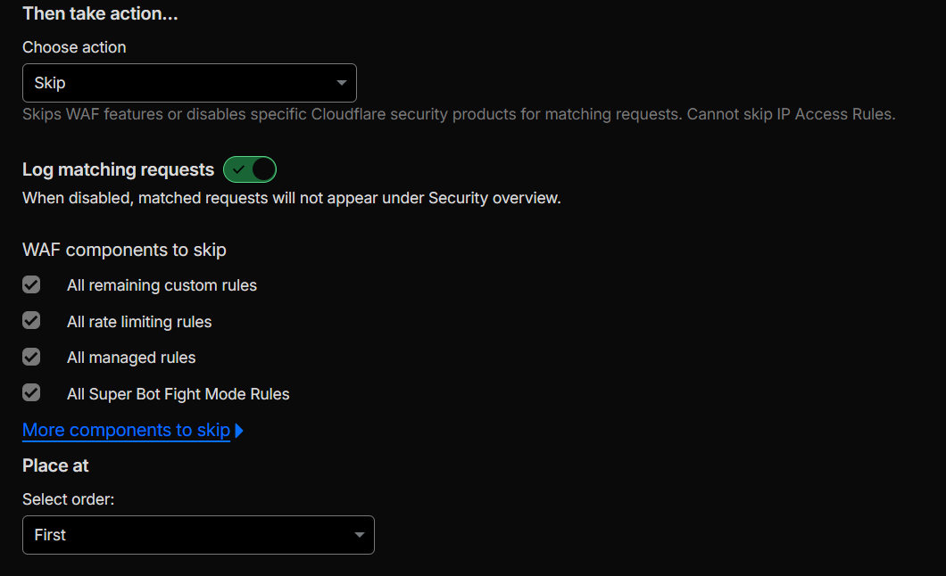
Task: Uncheck the All managed rules checkbox
Action: (x=31, y=357)
